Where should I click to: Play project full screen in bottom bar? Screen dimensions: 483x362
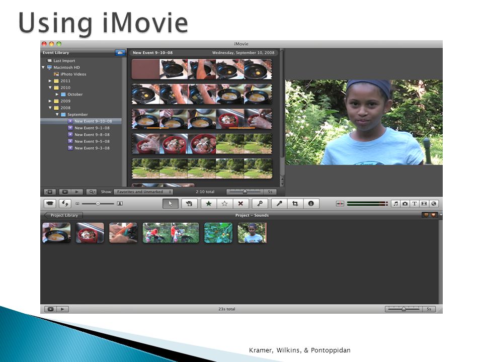pos(50,309)
